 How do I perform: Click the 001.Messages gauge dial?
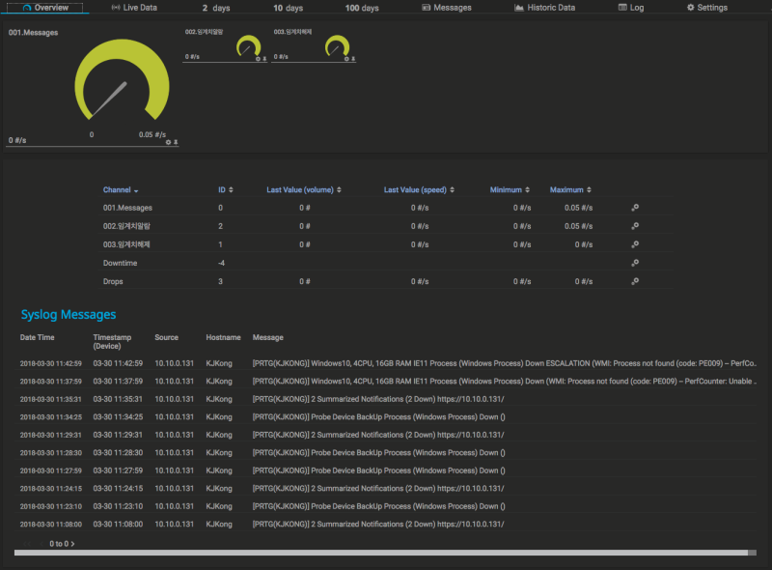122,85
